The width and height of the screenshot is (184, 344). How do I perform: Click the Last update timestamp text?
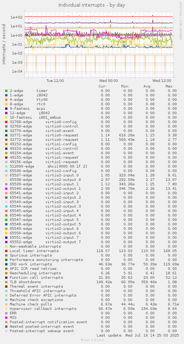138,335
